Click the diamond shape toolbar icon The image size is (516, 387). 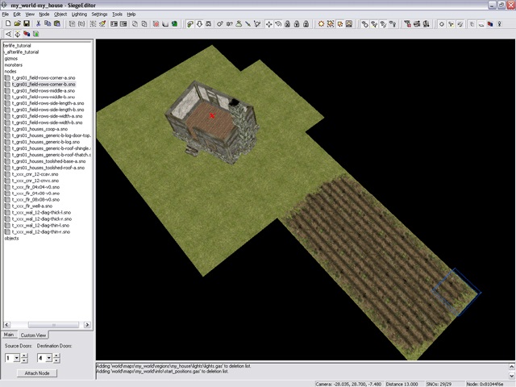pyautogui.click(x=442, y=23)
